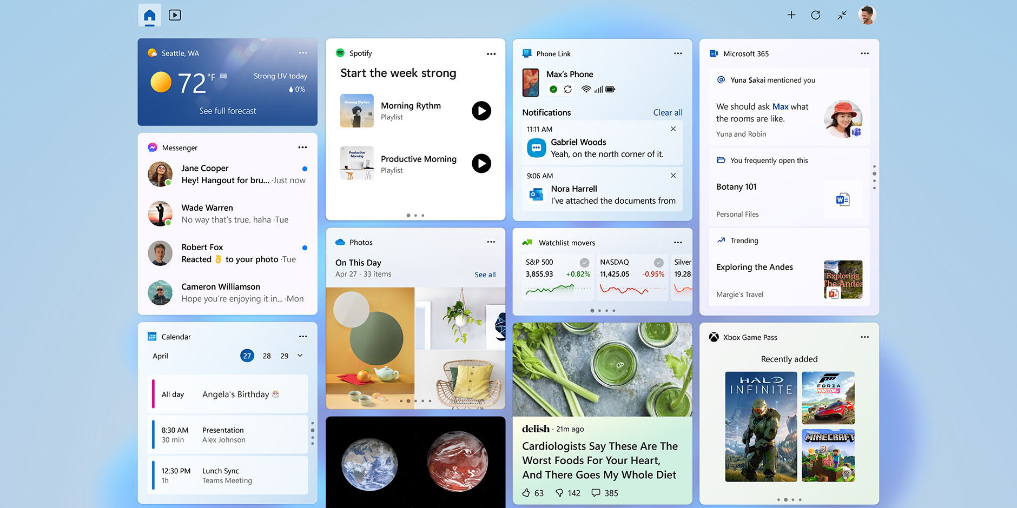1017x508 pixels.
Task: Click the Calendar app icon
Action: [x=152, y=337]
